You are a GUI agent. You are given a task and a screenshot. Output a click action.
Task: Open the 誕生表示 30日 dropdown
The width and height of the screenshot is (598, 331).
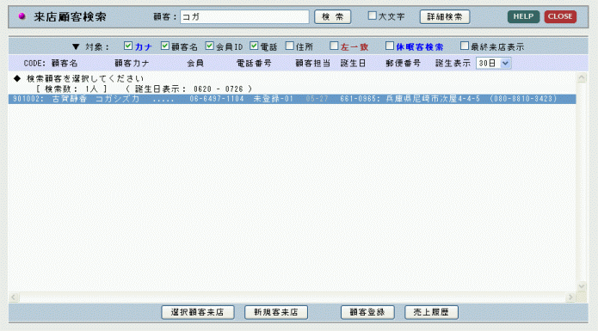click(493, 64)
